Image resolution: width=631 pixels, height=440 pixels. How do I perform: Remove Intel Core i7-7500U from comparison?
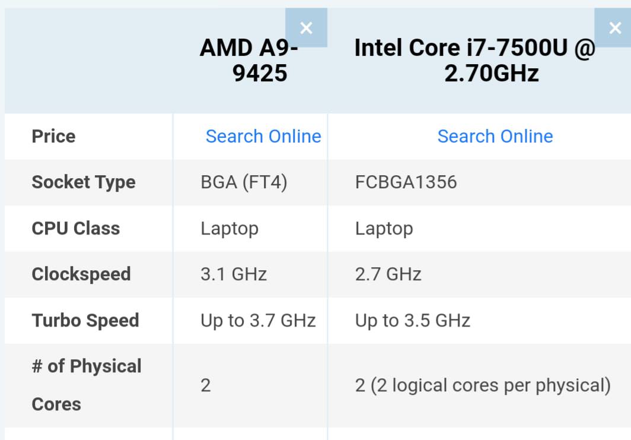click(x=614, y=28)
